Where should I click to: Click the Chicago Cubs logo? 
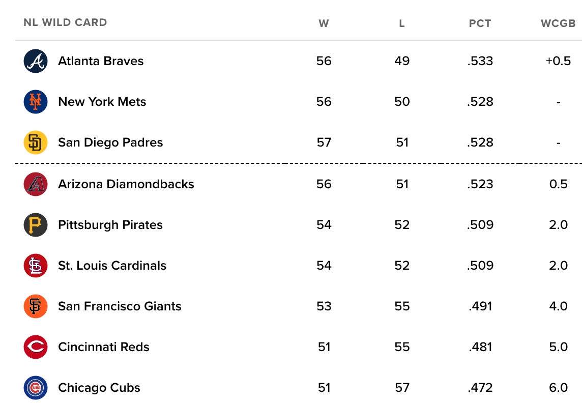click(36, 388)
